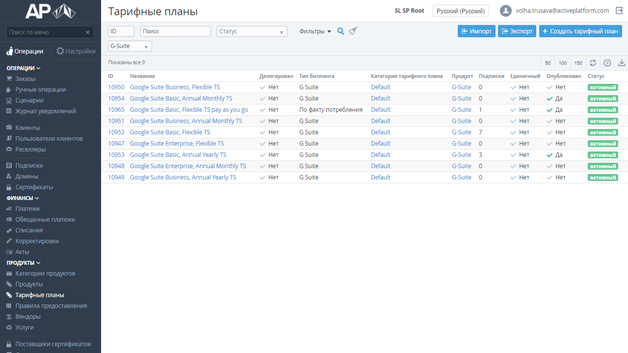Open Google Suite Enterprise, Flexible TS
This screenshot has height=353, width=628.
[x=177, y=144]
